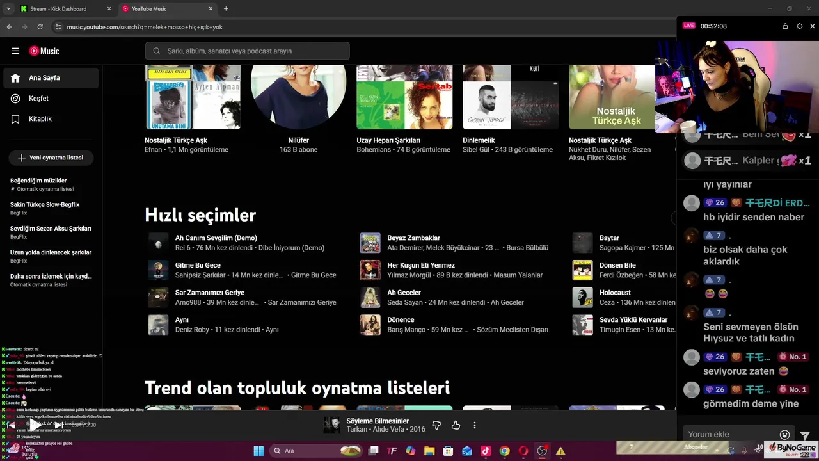Create a Yeni oynatma listesi
Image resolution: width=819 pixels, height=461 pixels.
click(x=51, y=158)
